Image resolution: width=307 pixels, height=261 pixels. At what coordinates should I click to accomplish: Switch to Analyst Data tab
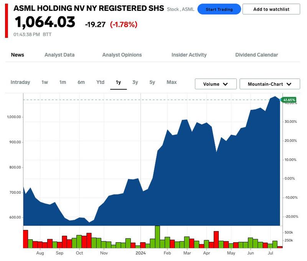(59, 55)
